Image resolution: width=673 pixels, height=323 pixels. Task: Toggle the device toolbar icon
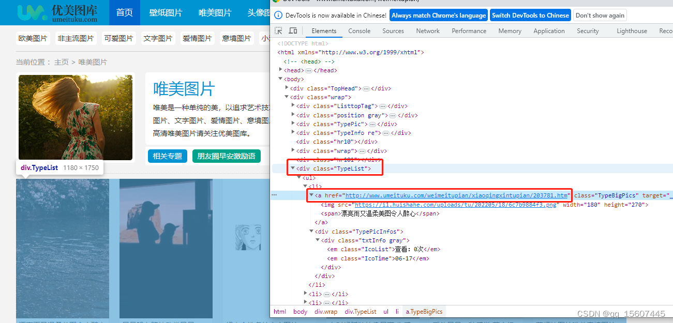pyautogui.click(x=293, y=31)
